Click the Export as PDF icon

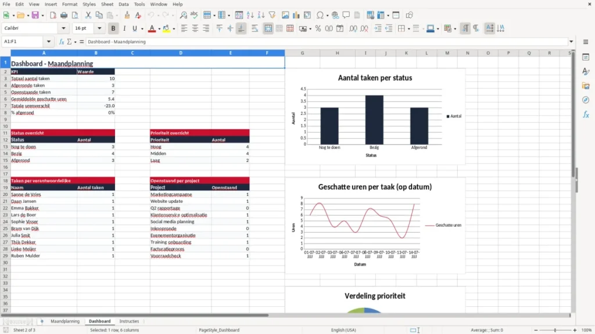coord(53,15)
